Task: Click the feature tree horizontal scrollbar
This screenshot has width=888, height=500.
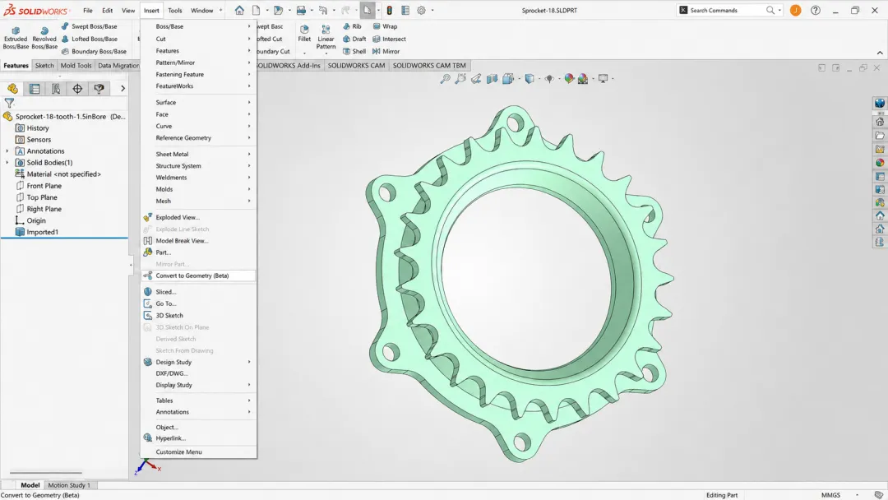Action: tap(46, 473)
